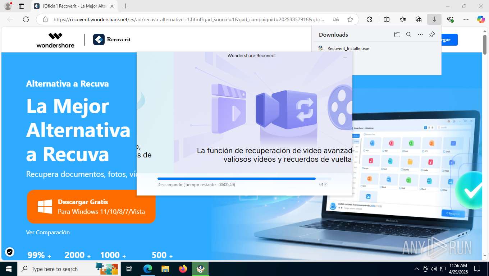Pin the Downloads panel
Image resolution: width=489 pixels, height=276 pixels.
pos(432,34)
